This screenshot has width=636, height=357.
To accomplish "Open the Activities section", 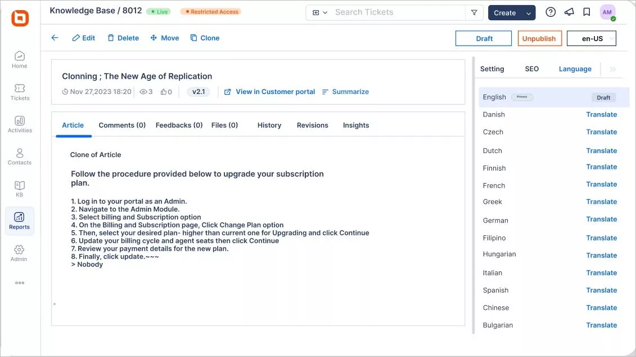I will 19,124.
